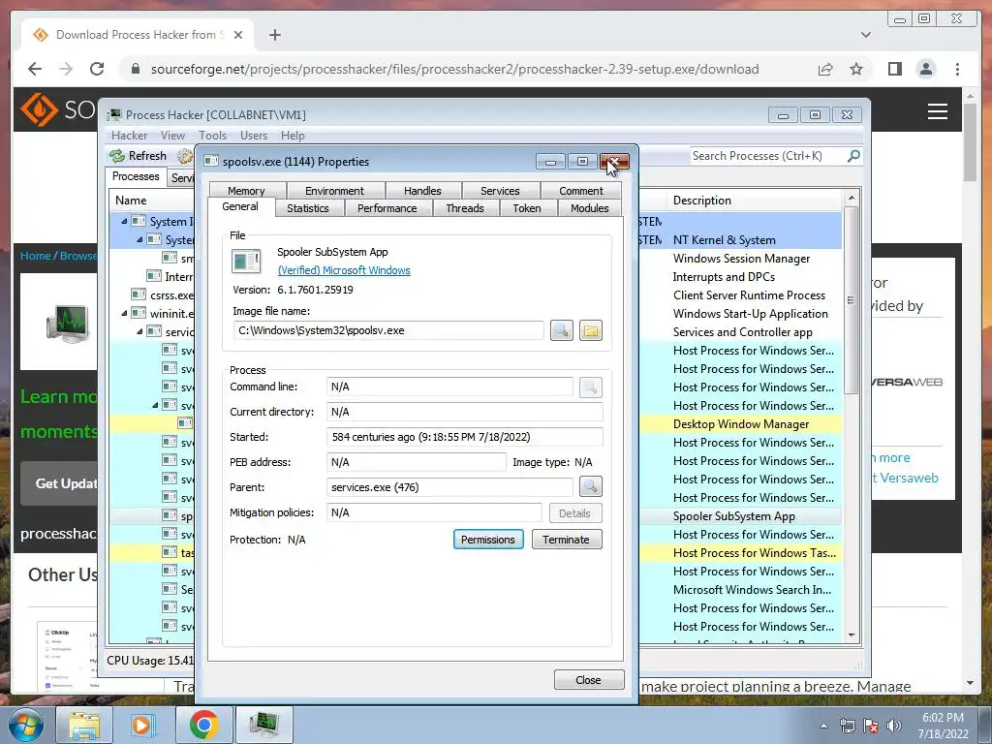Image resolution: width=992 pixels, height=744 pixels.
Task: Click search magnifier icon in Search Processes box
Action: click(x=853, y=156)
